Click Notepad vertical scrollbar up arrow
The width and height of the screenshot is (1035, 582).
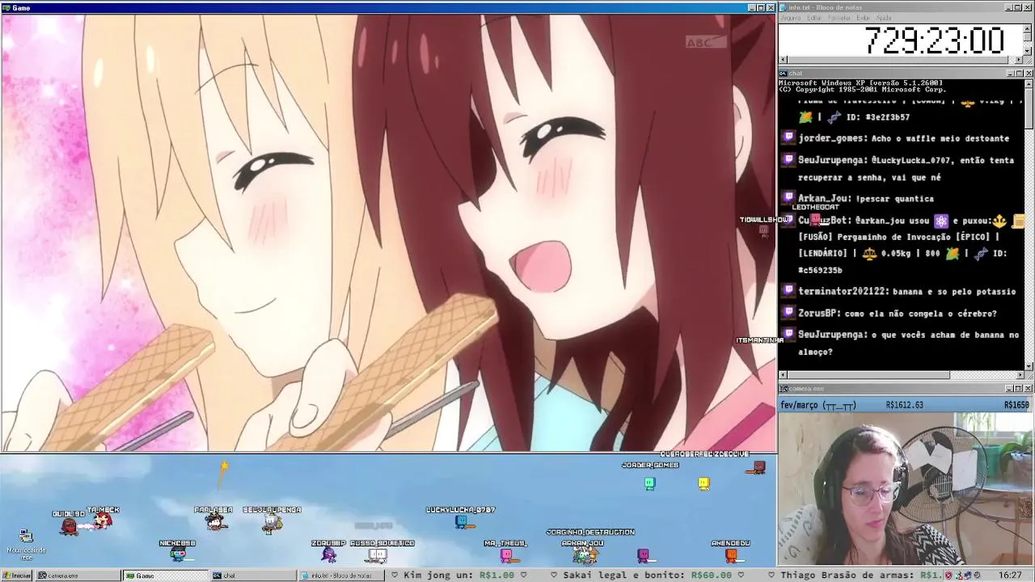1028,28
